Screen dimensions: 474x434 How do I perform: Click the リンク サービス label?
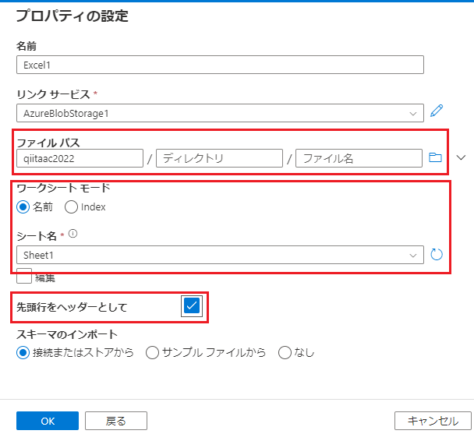54,94
